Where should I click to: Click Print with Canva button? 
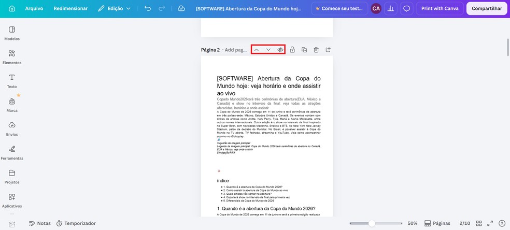click(440, 9)
